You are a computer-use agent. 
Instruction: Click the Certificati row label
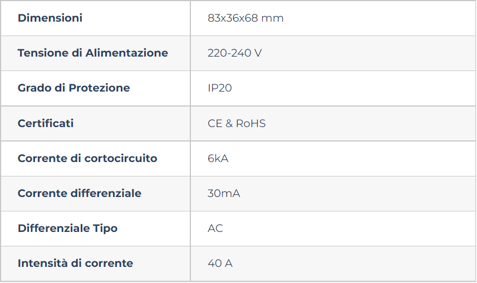tap(46, 123)
